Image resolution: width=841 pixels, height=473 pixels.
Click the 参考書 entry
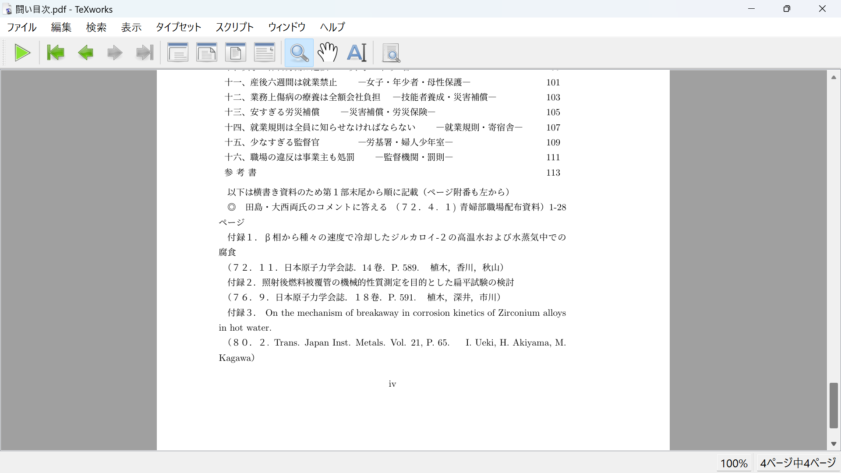click(240, 173)
